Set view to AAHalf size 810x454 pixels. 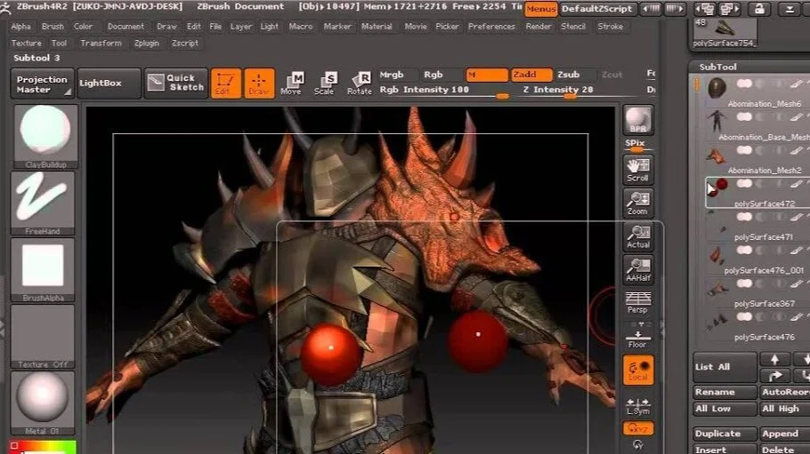[x=638, y=270]
